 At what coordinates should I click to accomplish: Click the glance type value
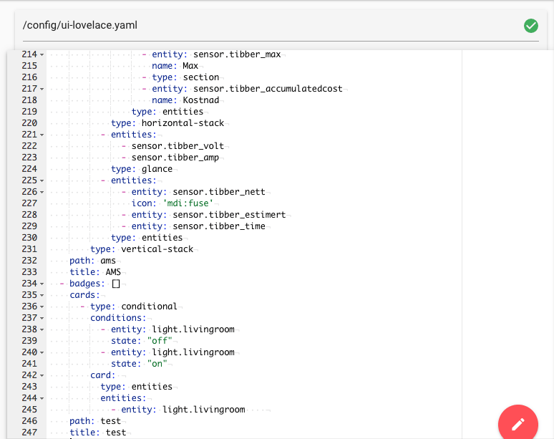pyautogui.click(x=157, y=169)
